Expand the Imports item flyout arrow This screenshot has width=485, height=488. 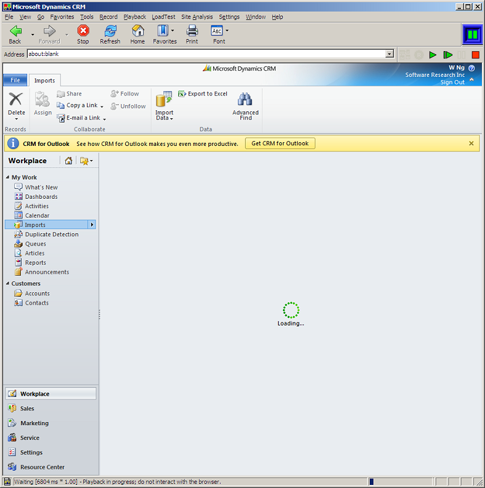[x=92, y=225]
